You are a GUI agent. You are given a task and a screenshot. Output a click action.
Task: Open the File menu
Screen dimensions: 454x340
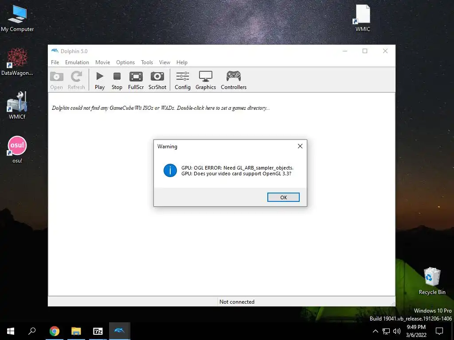(55, 62)
